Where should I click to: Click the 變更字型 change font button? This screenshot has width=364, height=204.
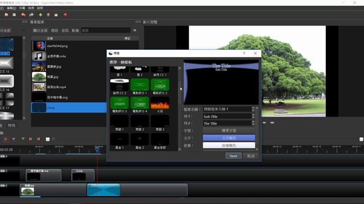coord(229,131)
